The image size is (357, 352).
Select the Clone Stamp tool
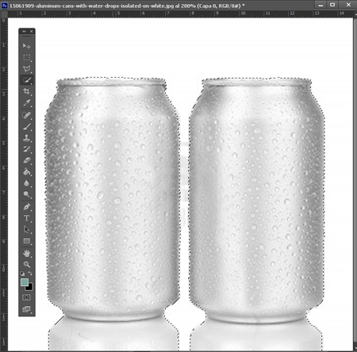[x=27, y=138]
